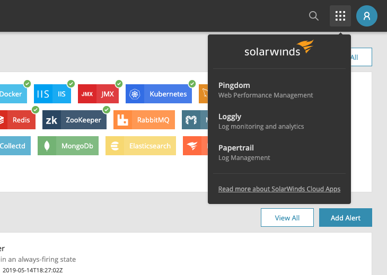387x275 pixels.
Task: Select the Elasticsearch integration tile
Action: 140,146
